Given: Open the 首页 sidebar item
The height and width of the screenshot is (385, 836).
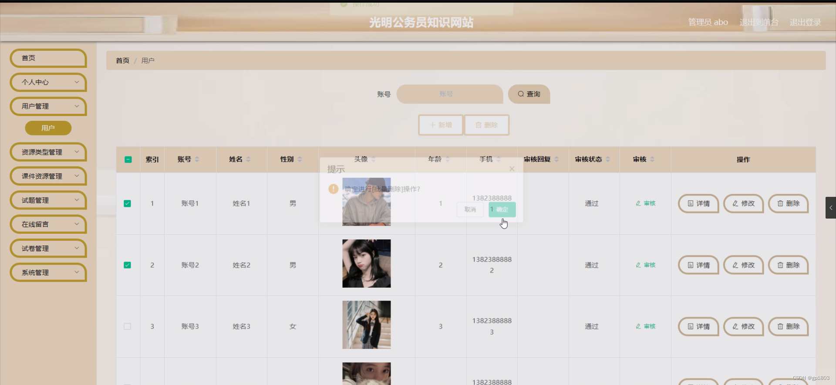Looking at the screenshot, I should click(x=48, y=58).
